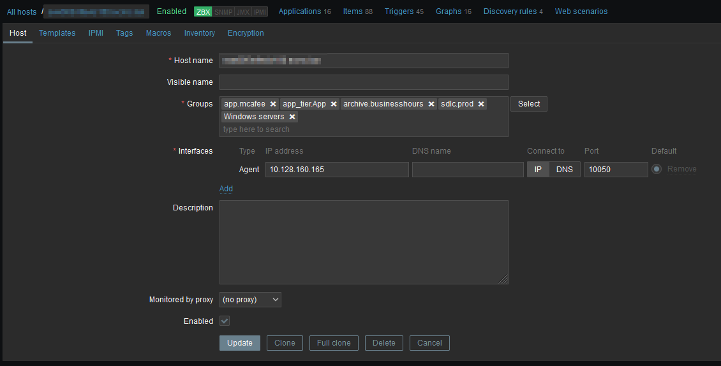Remove the sdlc.prod group tag
The height and width of the screenshot is (366, 721).
pos(481,104)
